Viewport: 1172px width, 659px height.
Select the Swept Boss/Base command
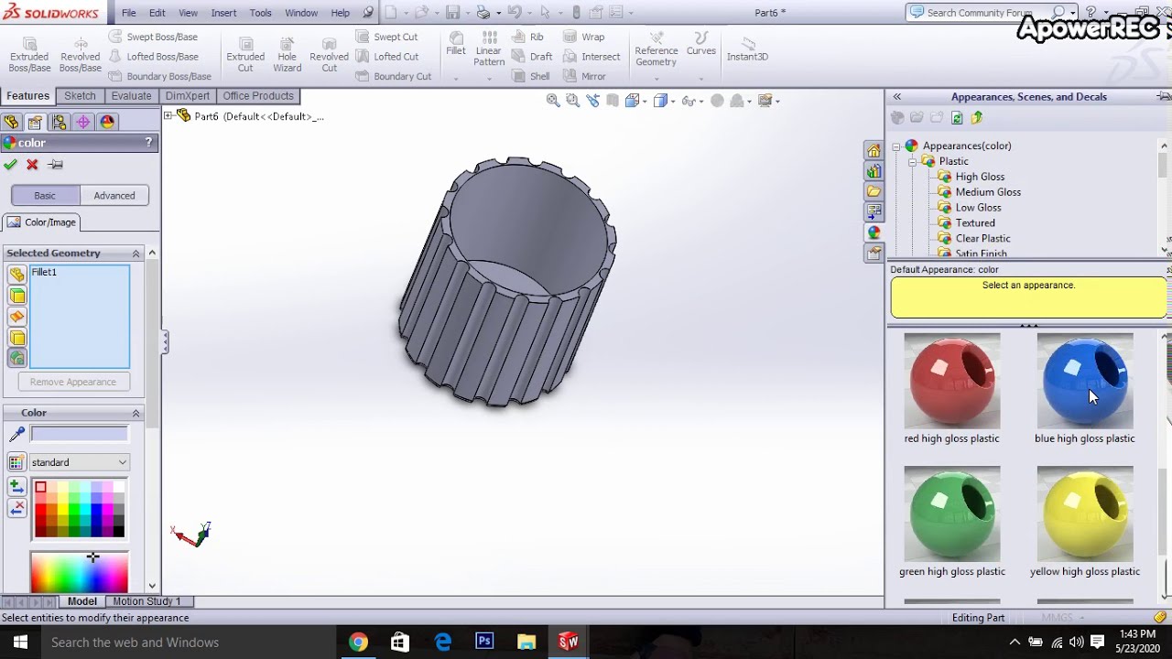154,37
